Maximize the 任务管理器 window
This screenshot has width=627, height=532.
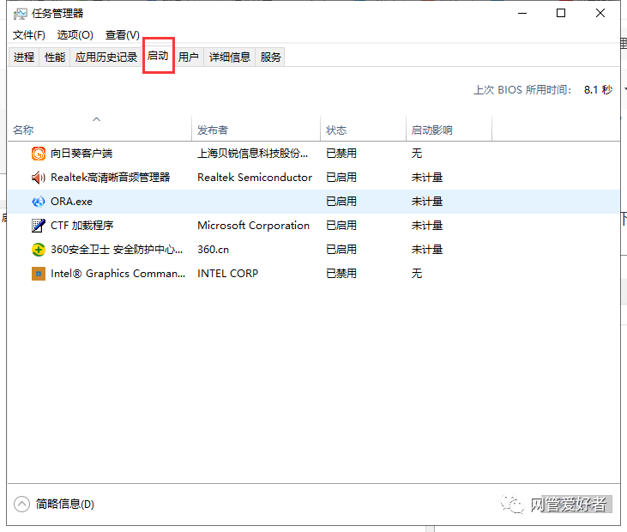tap(561, 13)
